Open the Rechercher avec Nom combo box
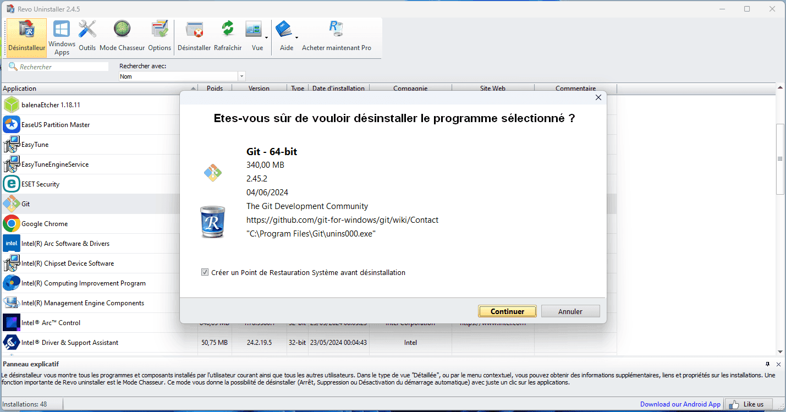This screenshot has width=786, height=412. point(182,76)
